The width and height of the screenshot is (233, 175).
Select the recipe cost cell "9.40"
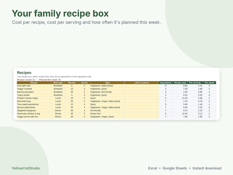pyautogui.click(x=180, y=107)
